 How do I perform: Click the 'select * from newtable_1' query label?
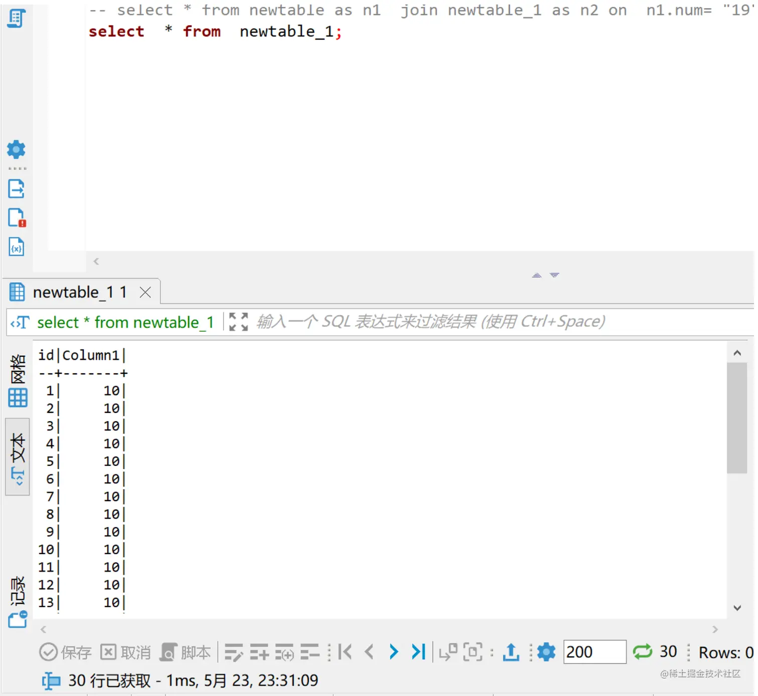click(x=125, y=322)
